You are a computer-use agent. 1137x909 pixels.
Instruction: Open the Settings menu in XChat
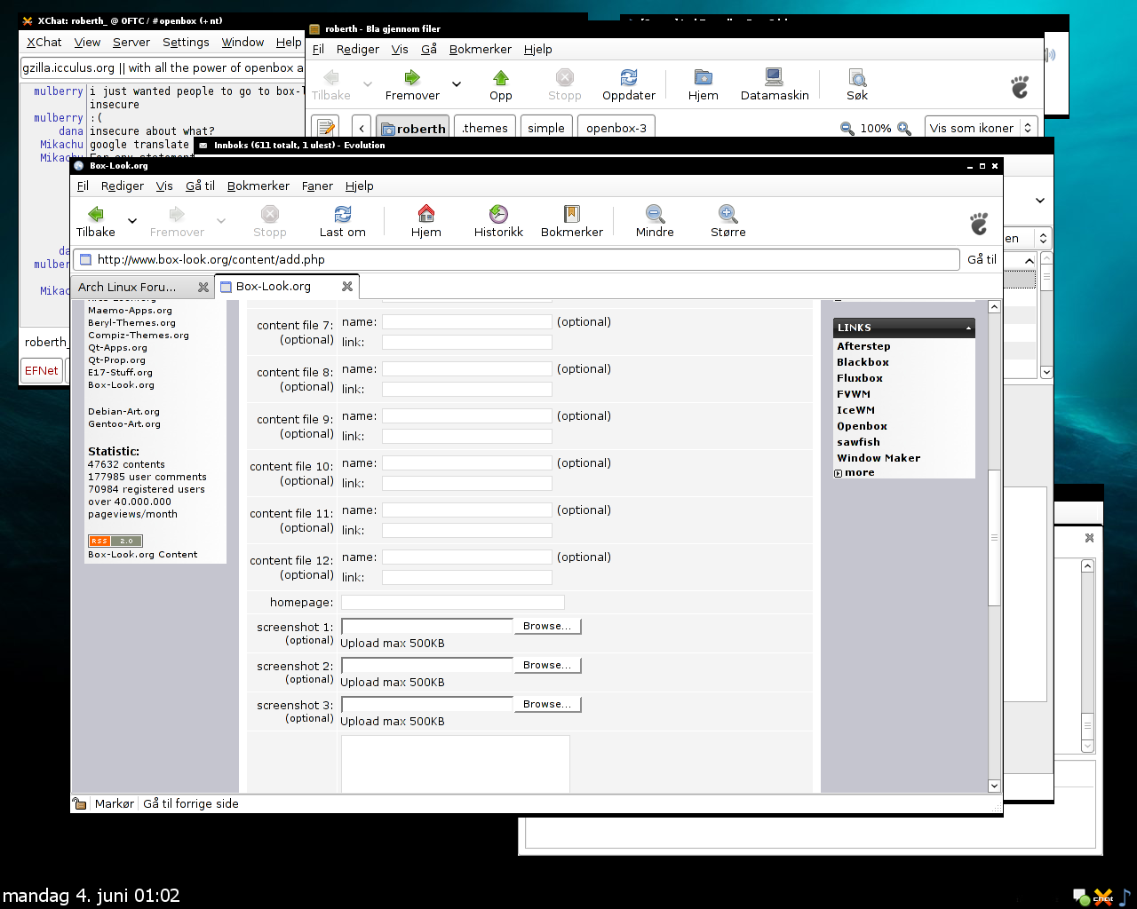[186, 42]
